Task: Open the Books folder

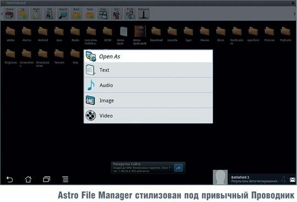Action: point(75,34)
